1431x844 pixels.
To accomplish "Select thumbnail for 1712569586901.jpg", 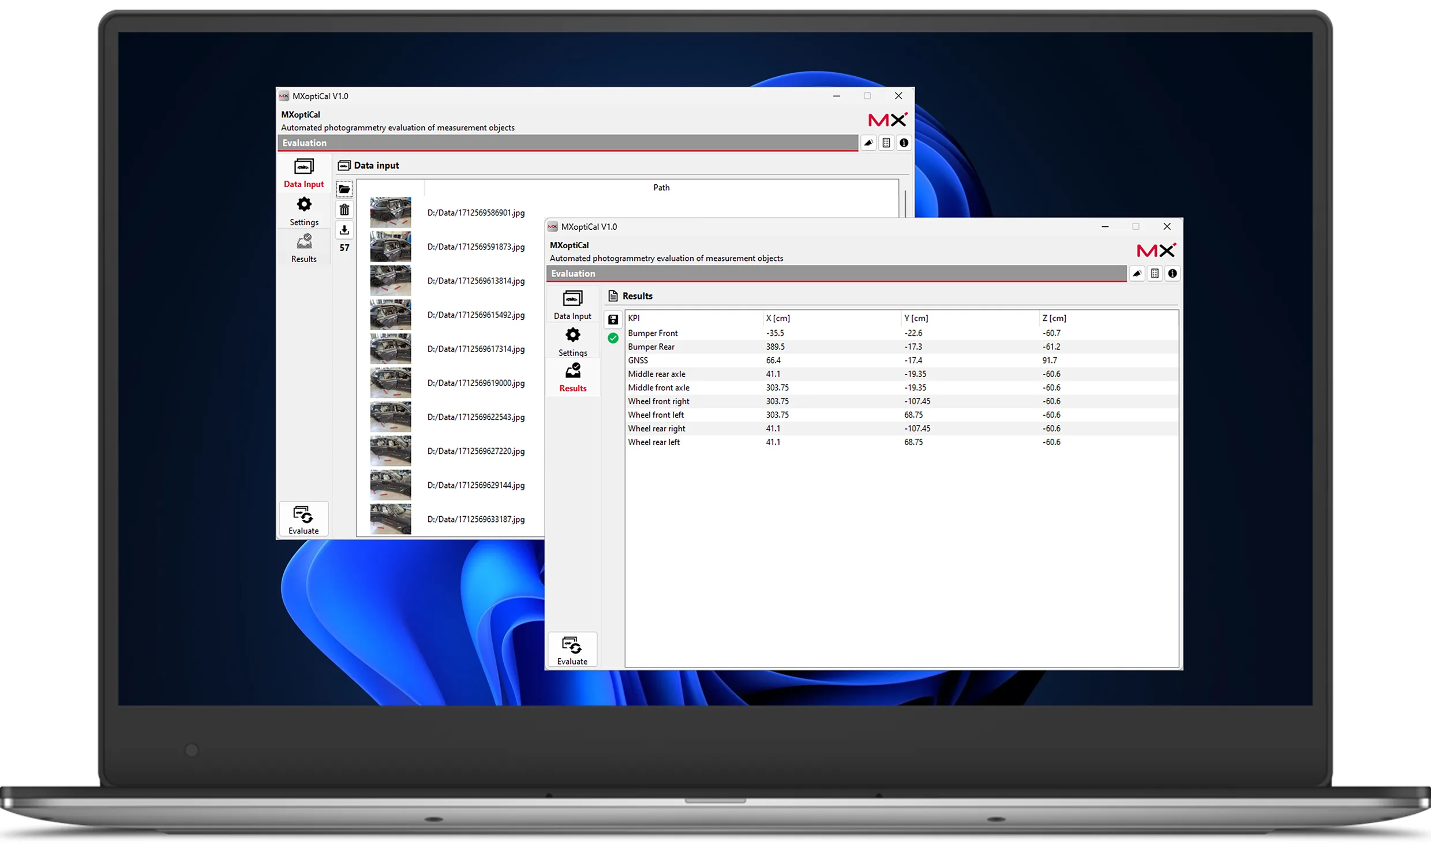I will [391, 212].
